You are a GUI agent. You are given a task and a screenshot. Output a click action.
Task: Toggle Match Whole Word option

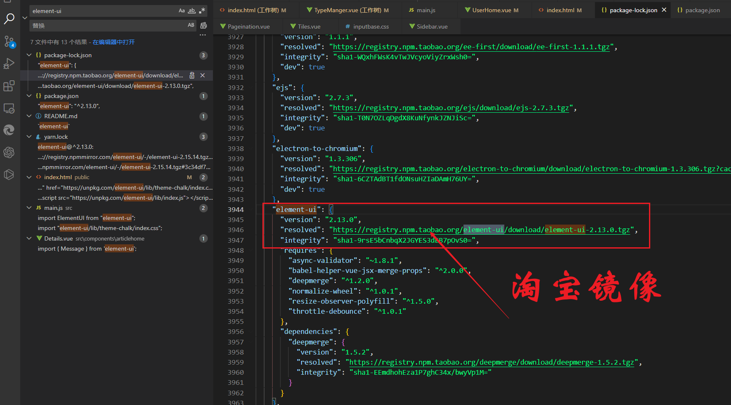(192, 11)
